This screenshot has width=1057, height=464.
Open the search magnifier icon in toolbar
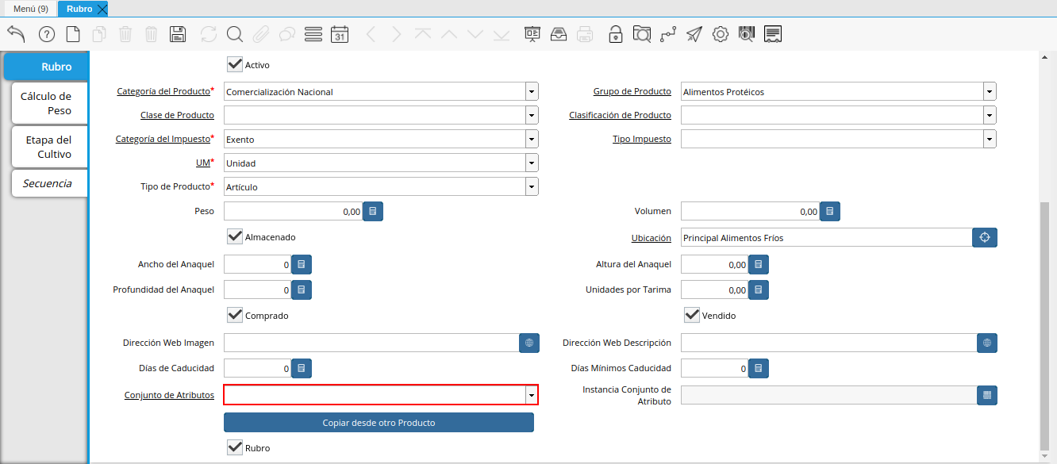click(x=234, y=34)
